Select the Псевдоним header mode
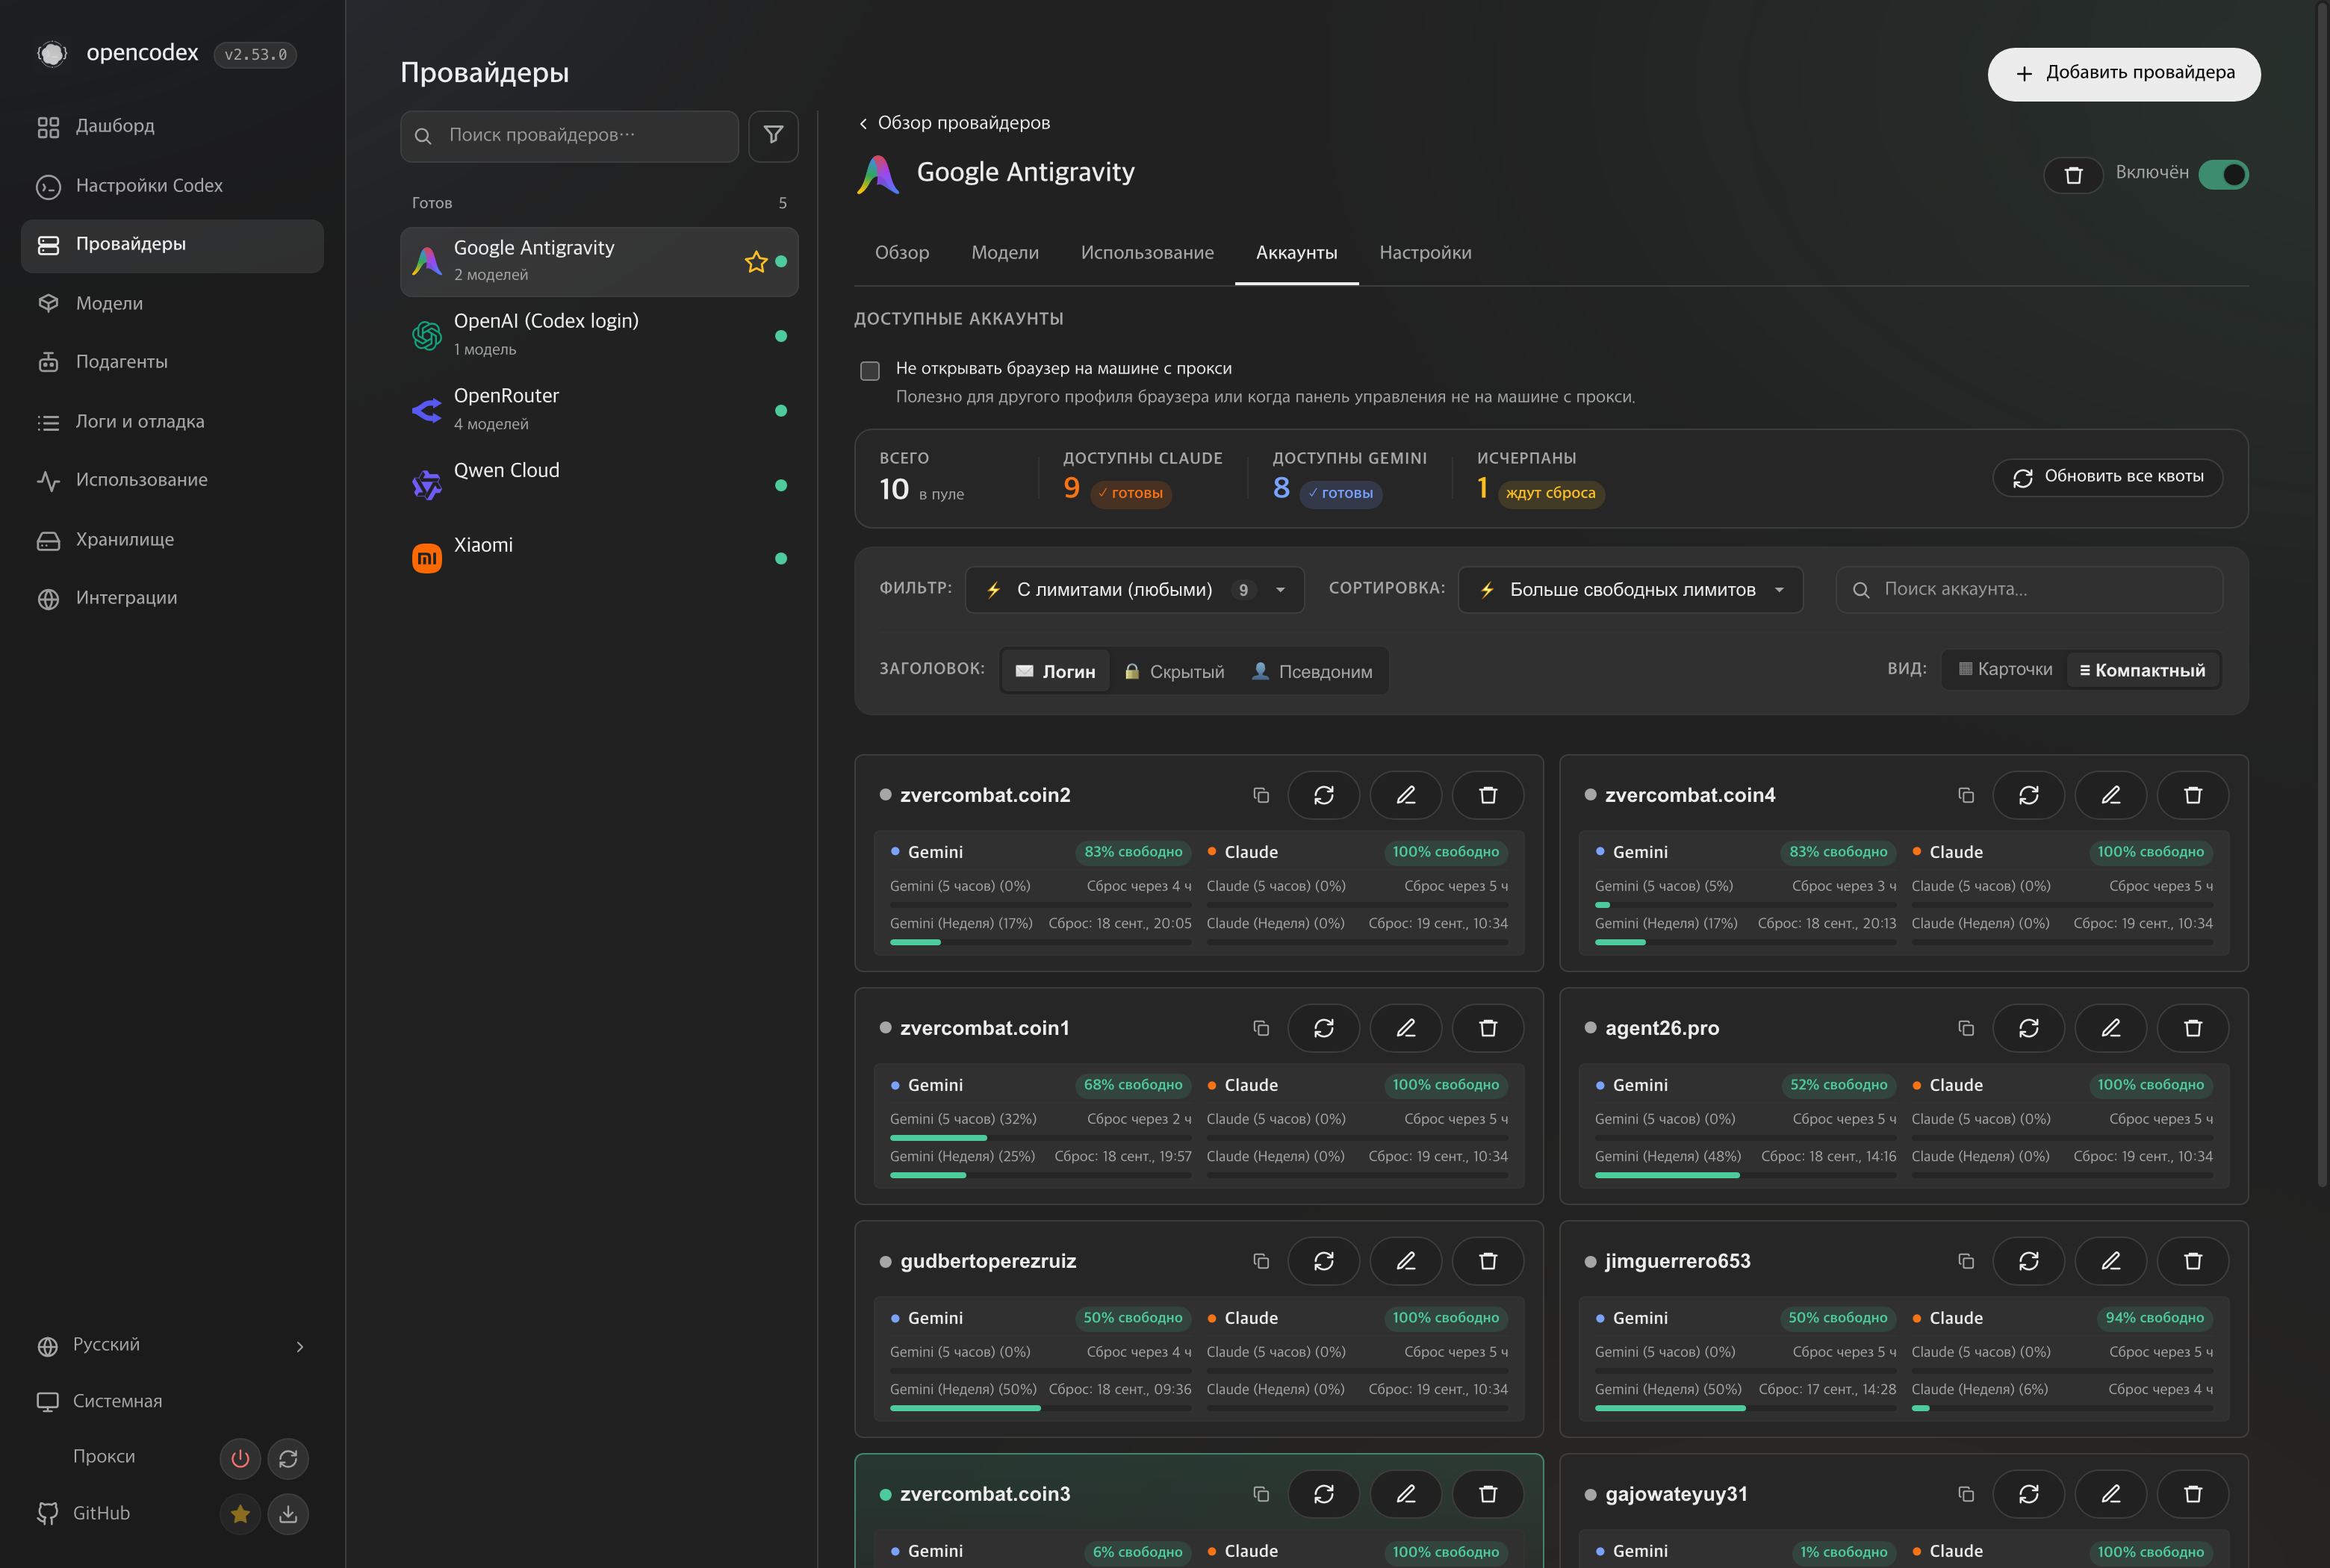The image size is (2330, 1568). tap(1312, 672)
